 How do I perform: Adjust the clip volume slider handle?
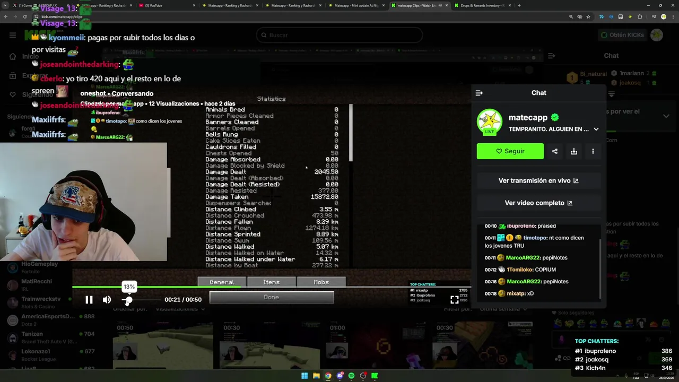tap(128, 300)
